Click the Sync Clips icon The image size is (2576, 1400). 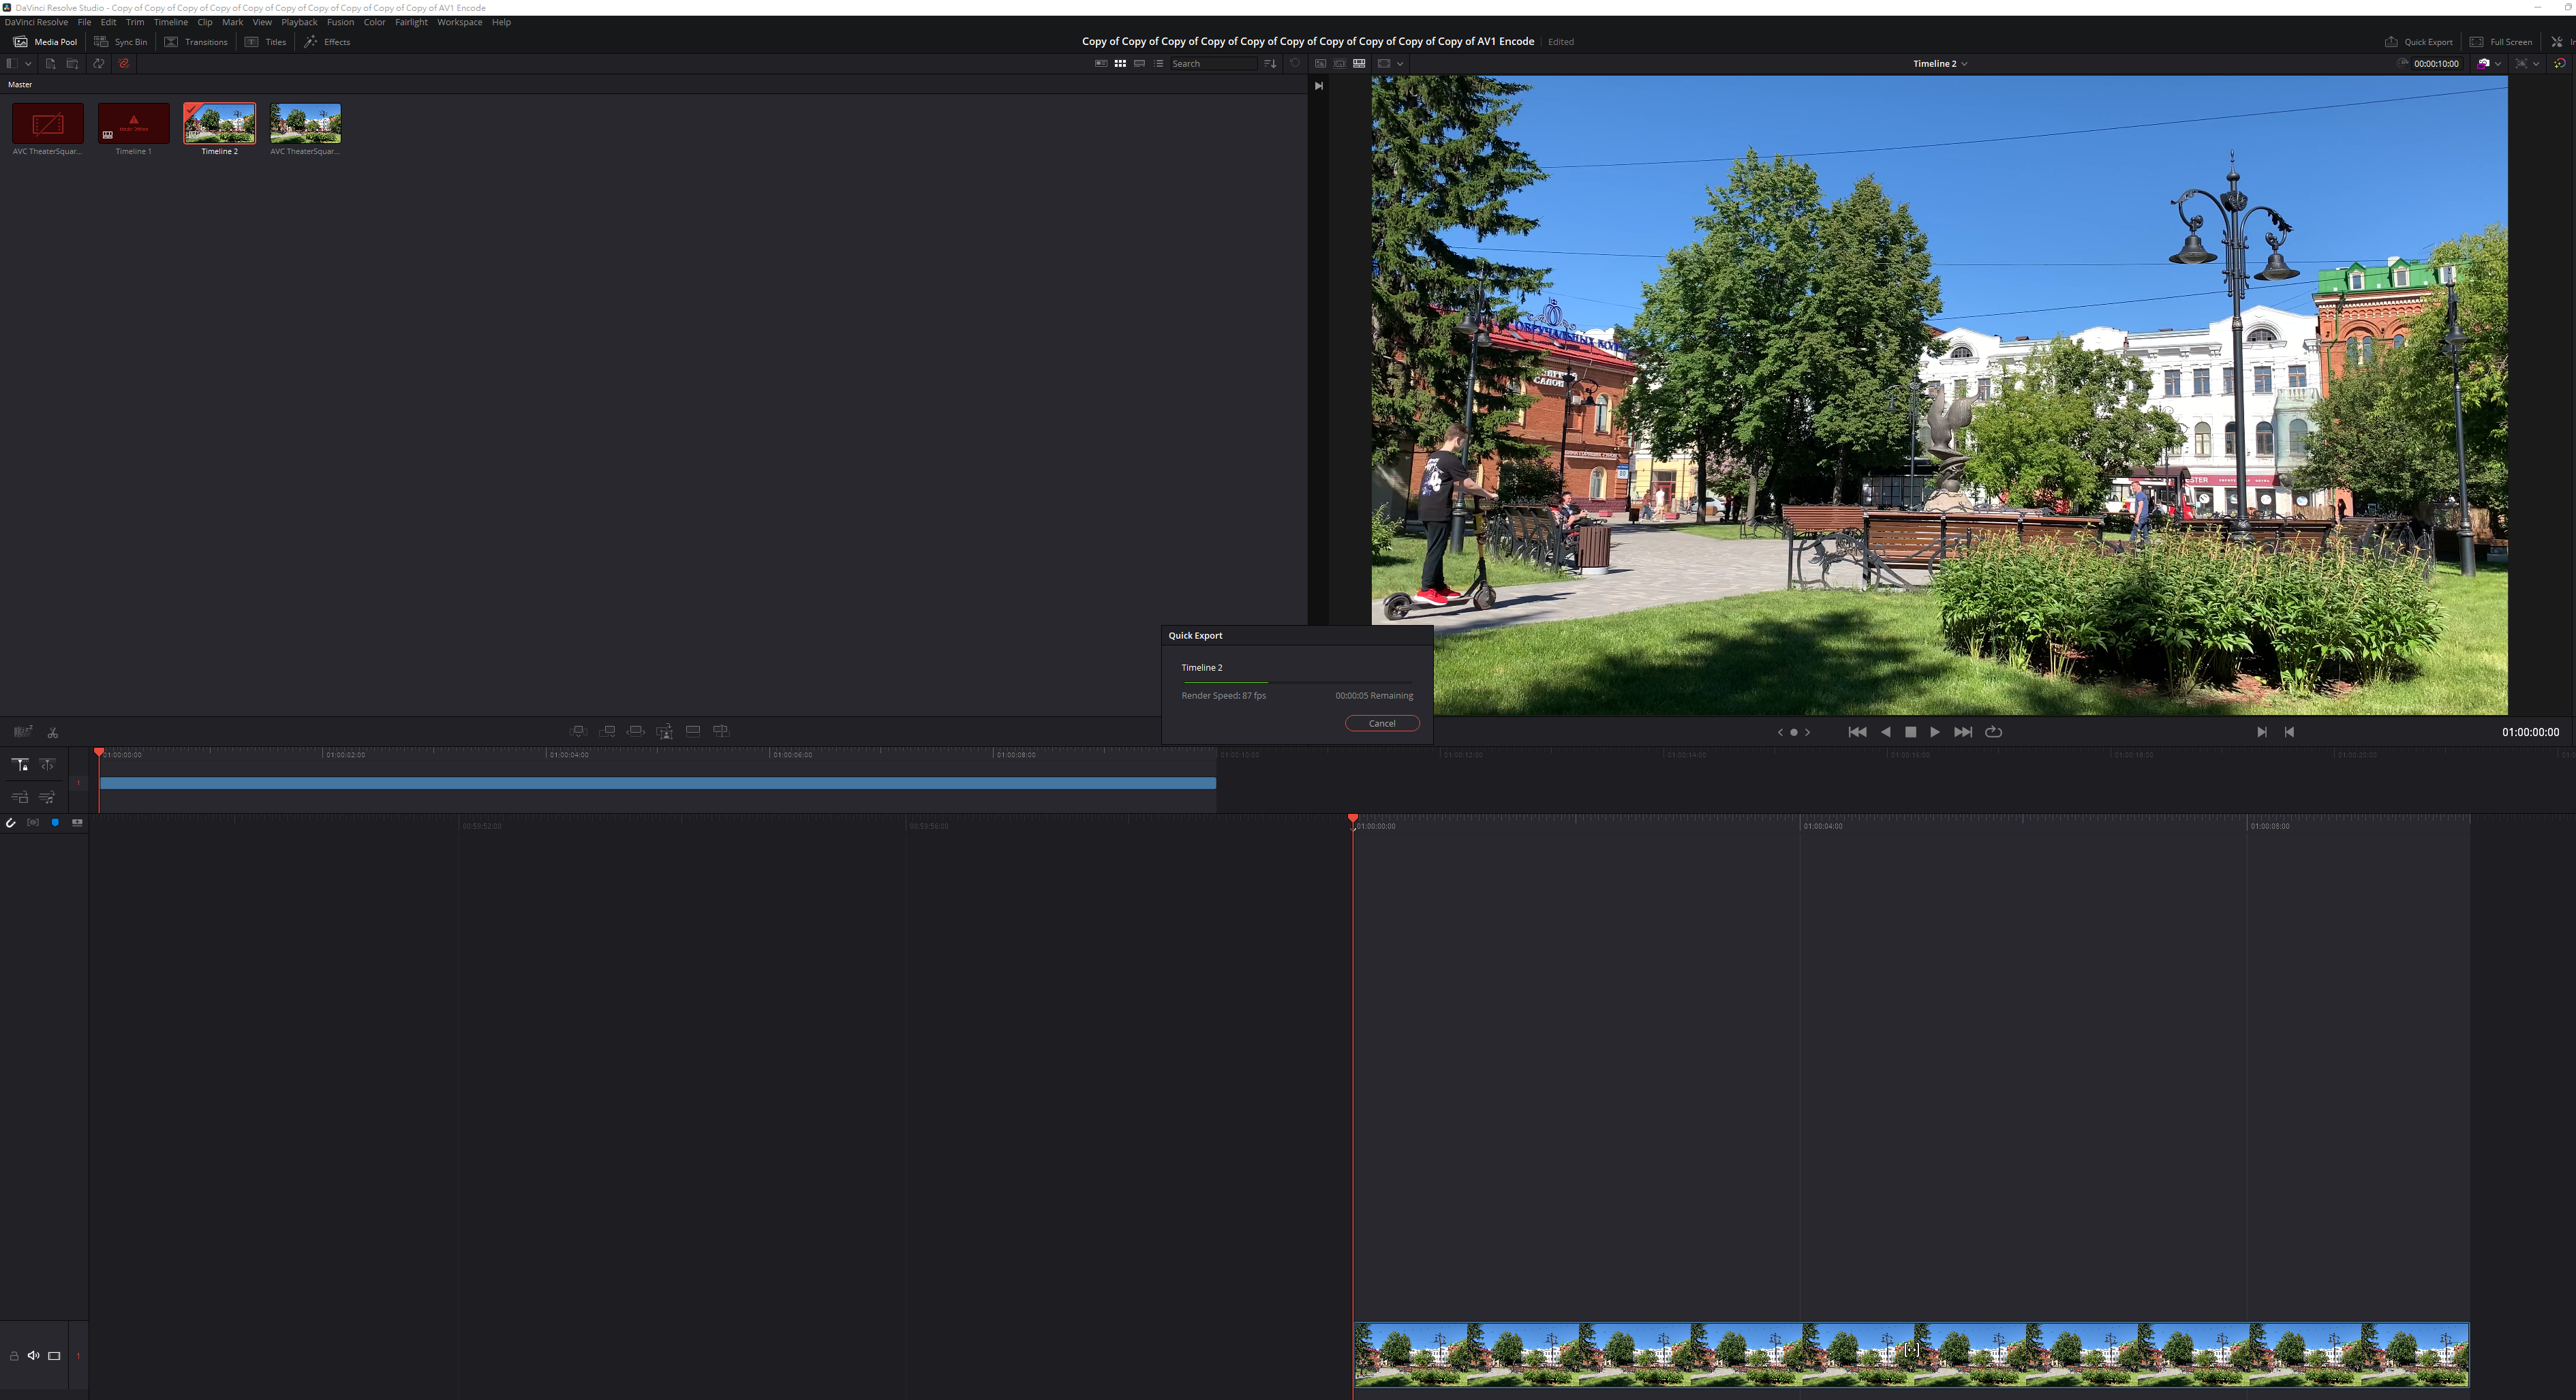click(99, 64)
